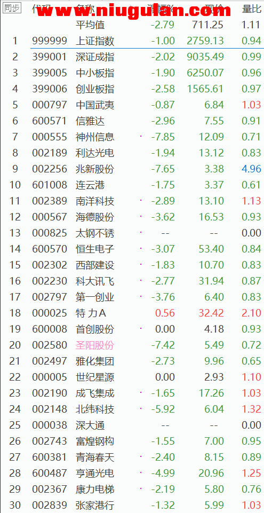The image size is (264, 513).
Task: Select 科大讯飞 in the watchlist
Action: [x=95, y=281]
